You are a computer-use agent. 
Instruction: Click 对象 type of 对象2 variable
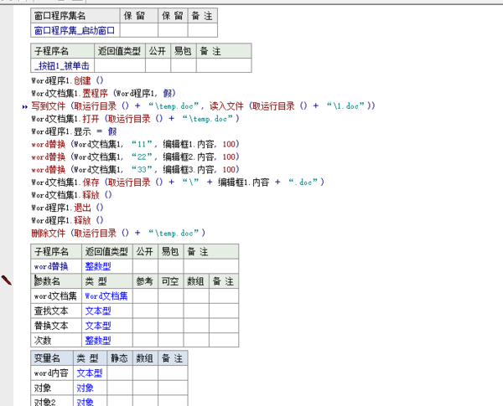(86, 402)
